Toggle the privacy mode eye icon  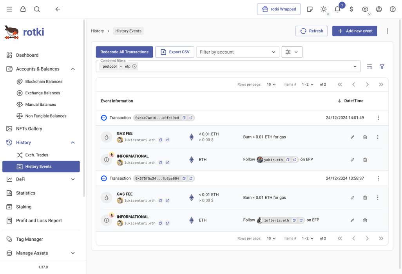click(365, 9)
